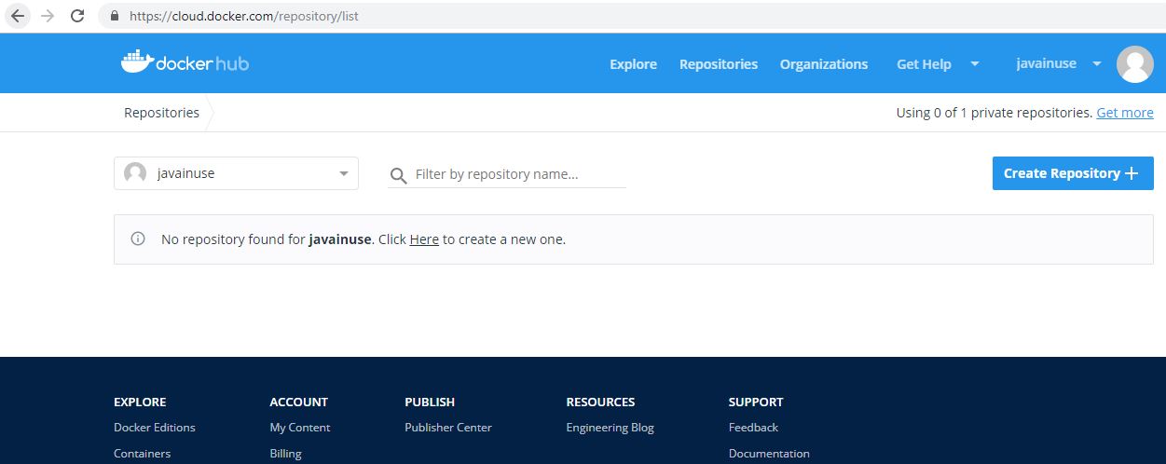The width and height of the screenshot is (1166, 464).
Task: Expand the Get Help dropdown arrow
Action: 975,64
